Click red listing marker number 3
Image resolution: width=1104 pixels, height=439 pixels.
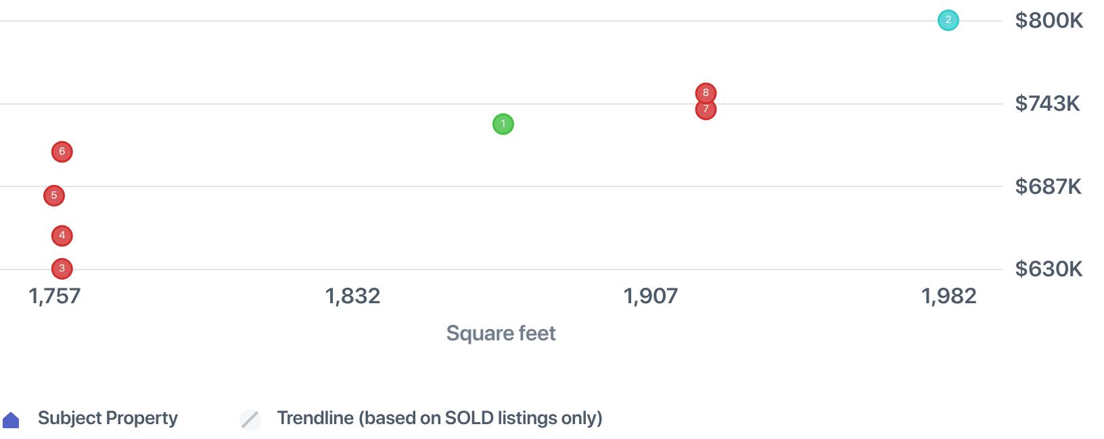click(62, 269)
